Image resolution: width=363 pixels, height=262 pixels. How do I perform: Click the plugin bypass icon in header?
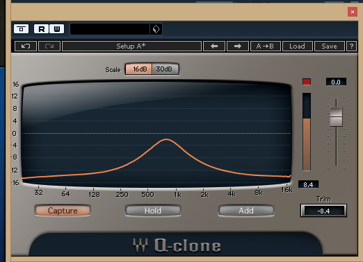21,29
